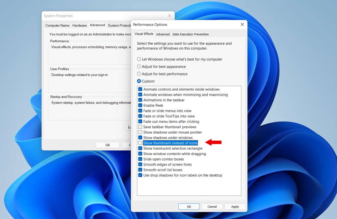The width and height of the screenshot is (337, 219).
Task: Disable Show shadows under windows
Action: point(140,137)
